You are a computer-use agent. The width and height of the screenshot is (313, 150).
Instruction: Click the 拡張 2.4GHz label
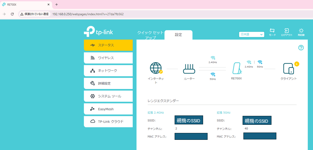point(156,113)
